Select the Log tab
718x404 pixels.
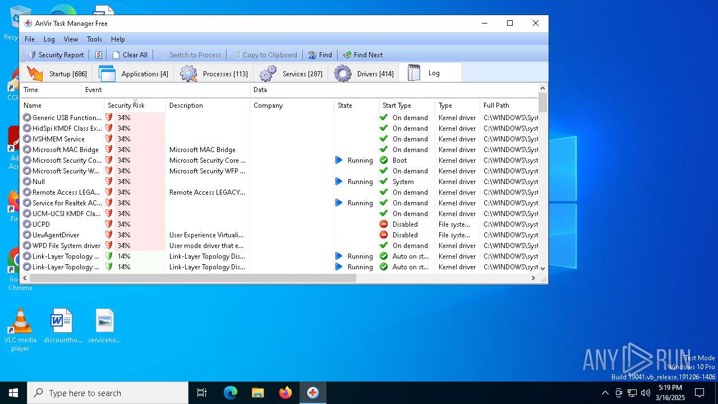[430, 73]
